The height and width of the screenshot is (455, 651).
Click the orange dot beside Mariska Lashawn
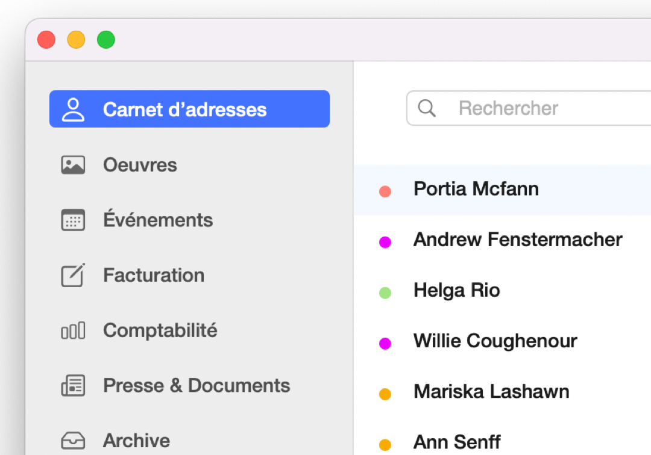(385, 394)
